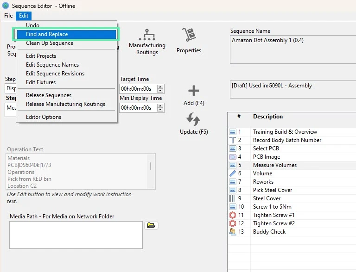Open the Properties toolbar icon
Image resolution: width=356 pixels, height=272 pixels.
[189, 35]
